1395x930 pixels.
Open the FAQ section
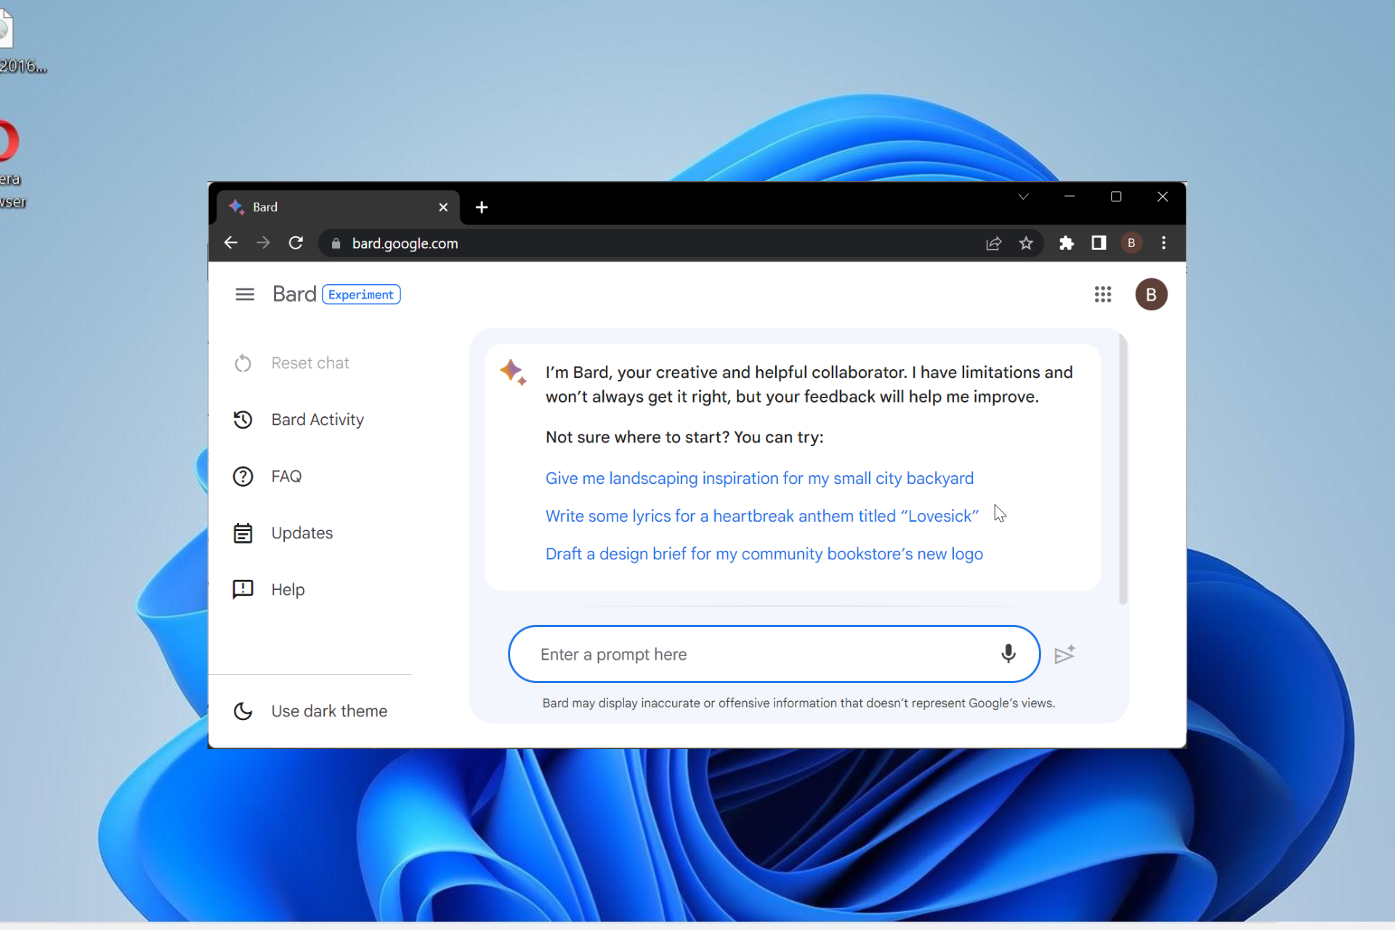click(286, 475)
